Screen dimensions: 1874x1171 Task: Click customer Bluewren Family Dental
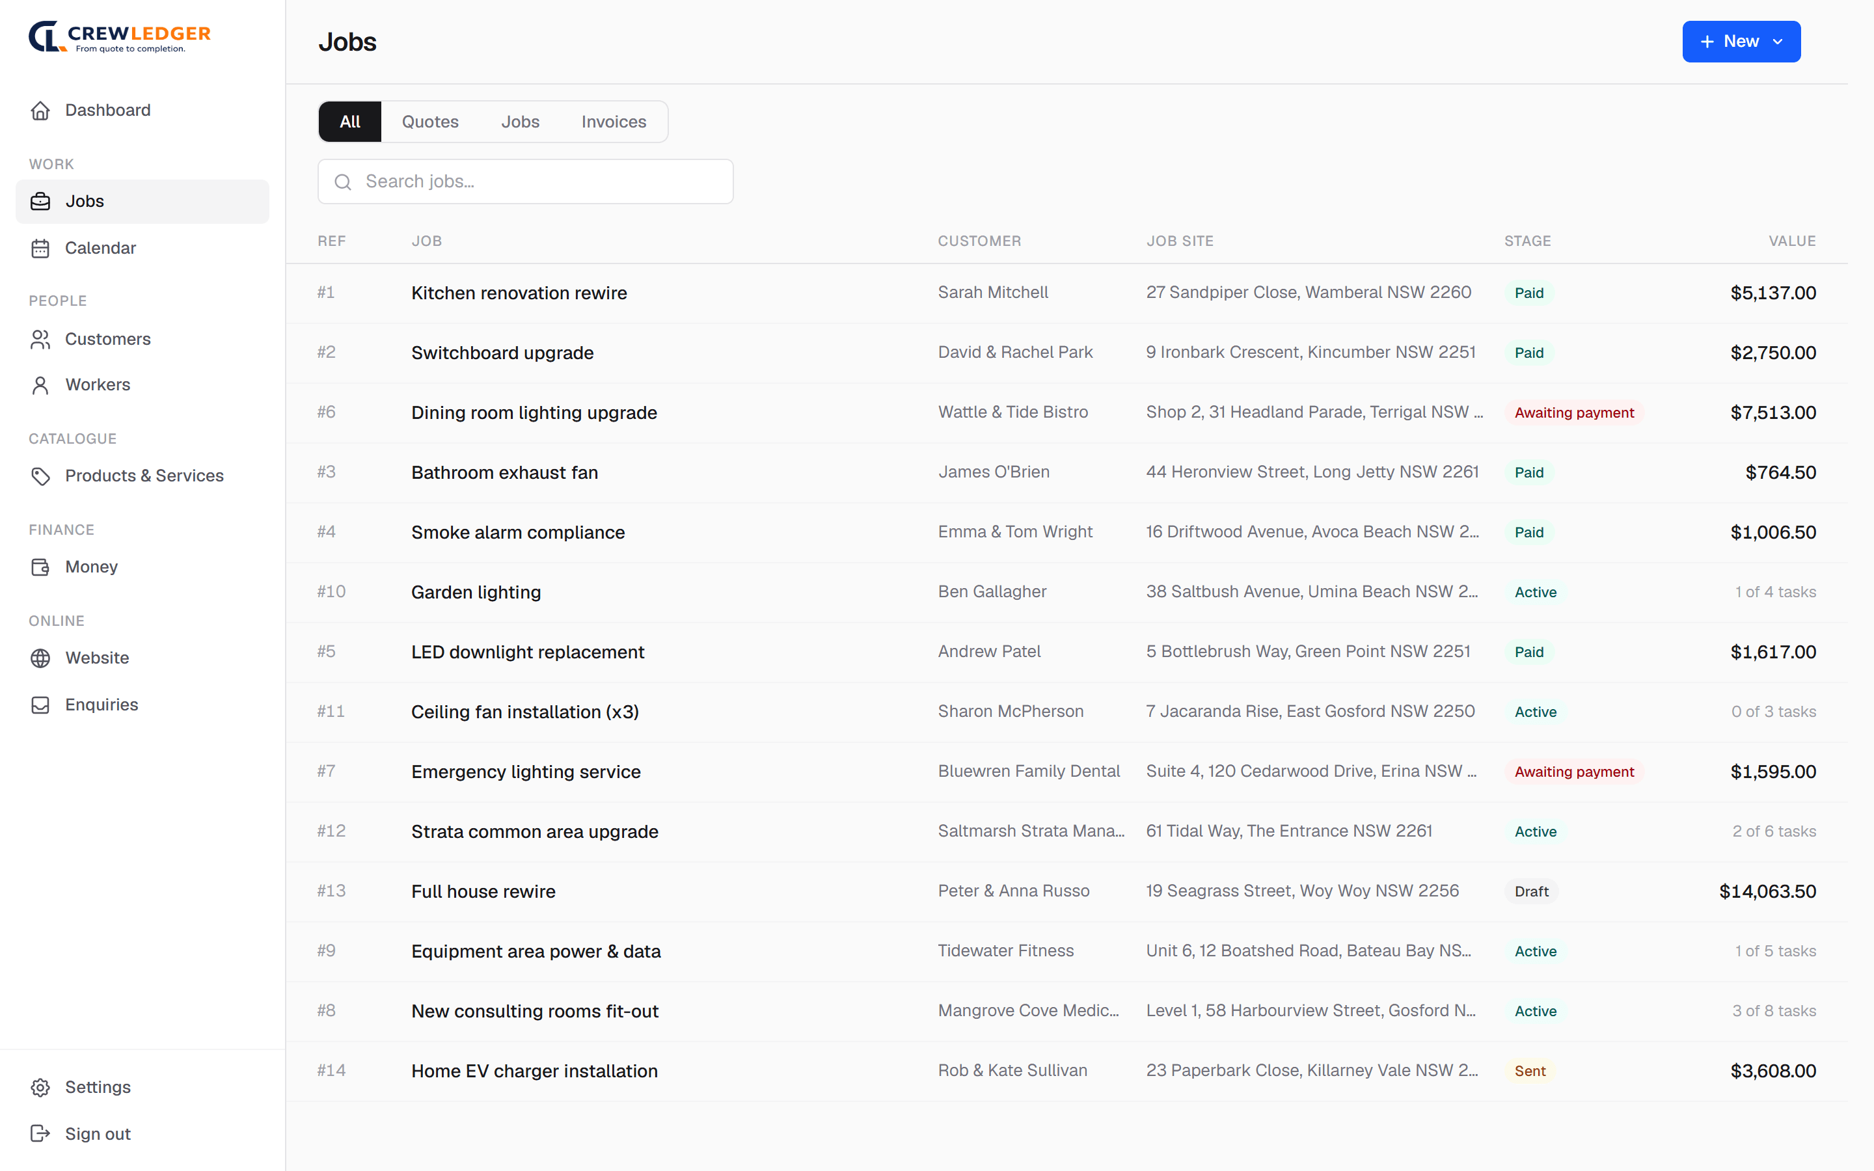(1028, 772)
